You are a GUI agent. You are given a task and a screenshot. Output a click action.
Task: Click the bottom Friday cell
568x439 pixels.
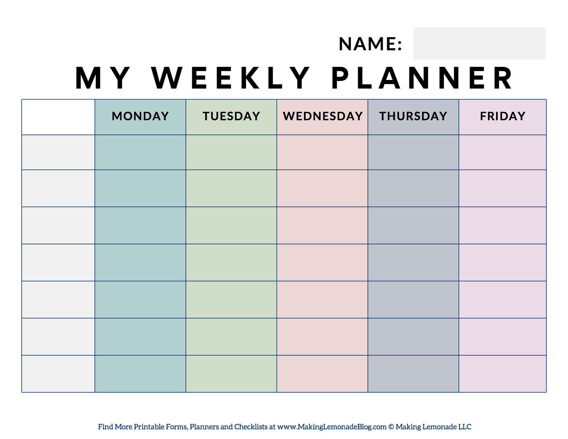point(503,374)
